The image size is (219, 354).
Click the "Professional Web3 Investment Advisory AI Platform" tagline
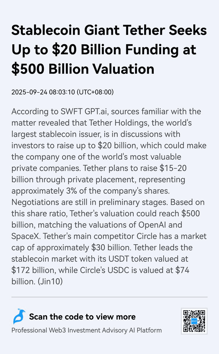tap(87, 330)
